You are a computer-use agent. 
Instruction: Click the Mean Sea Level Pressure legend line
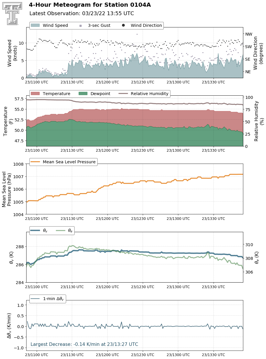(35, 162)
